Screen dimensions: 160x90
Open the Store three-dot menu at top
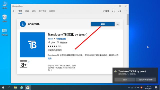[x=126, y=11]
